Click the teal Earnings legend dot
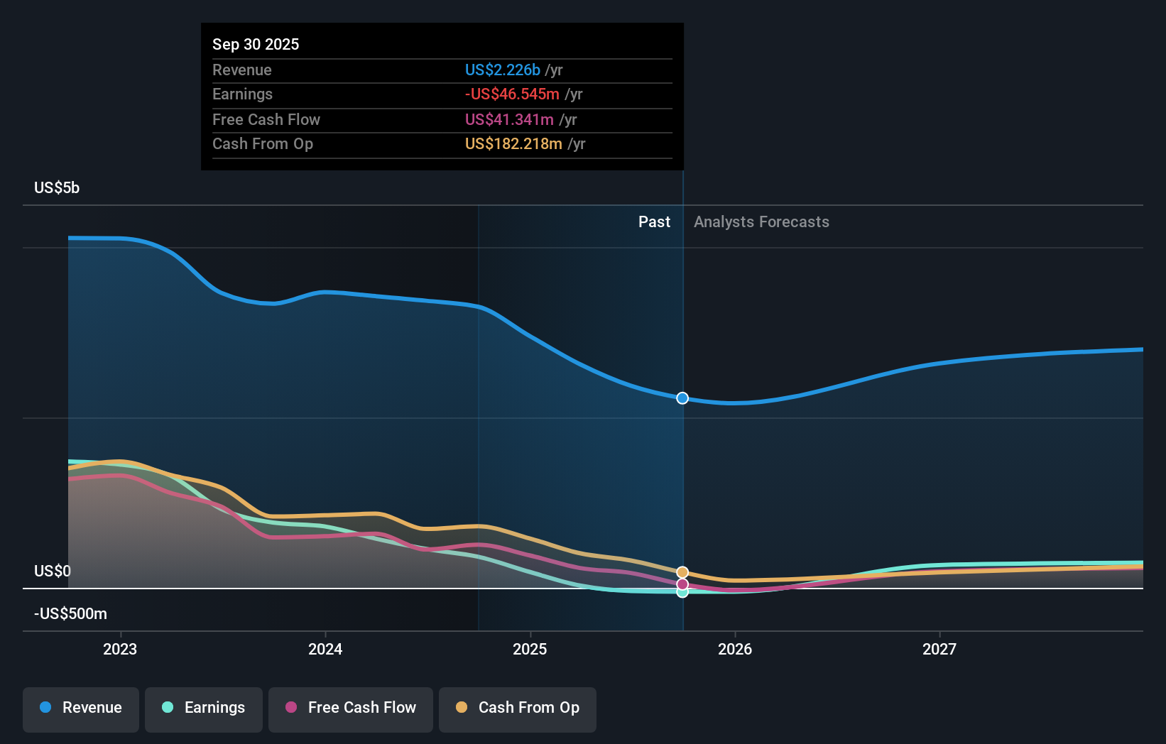The image size is (1166, 744). 166,708
